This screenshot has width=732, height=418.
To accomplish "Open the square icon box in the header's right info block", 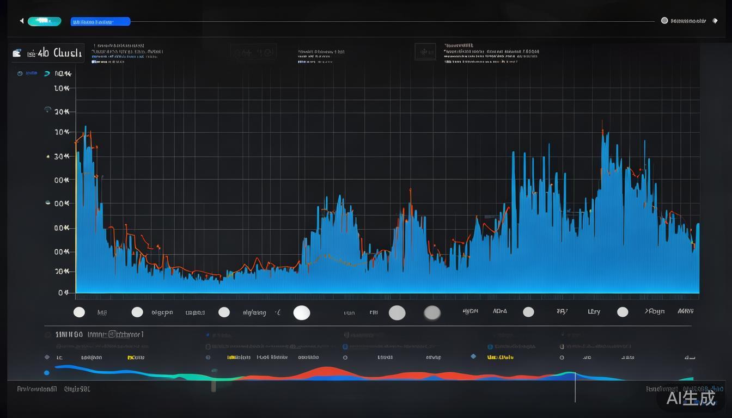I will click(x=425, y=52).
